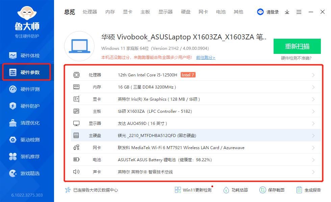
Task: Switch to the 网卡 tab
Action: 203,11
